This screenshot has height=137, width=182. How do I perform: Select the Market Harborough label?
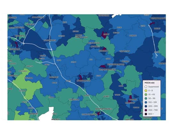[81, 36]
